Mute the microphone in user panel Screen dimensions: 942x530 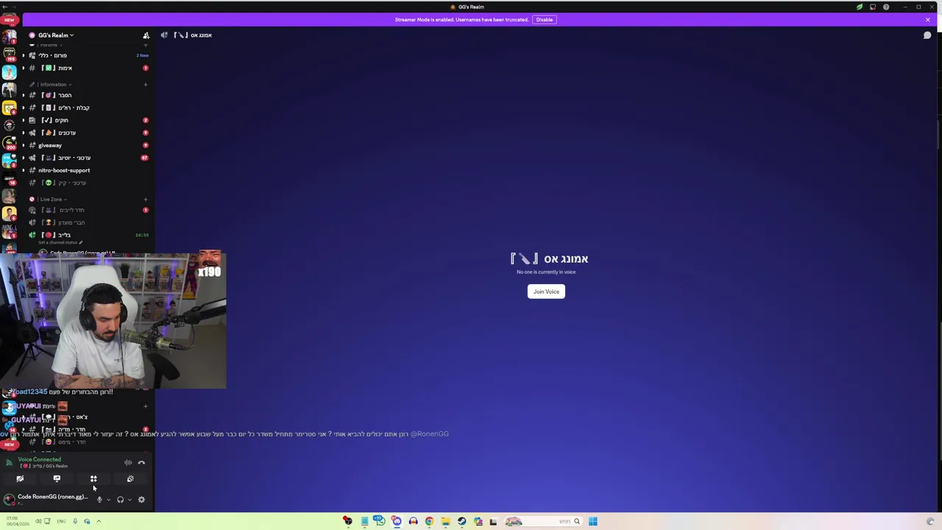99,500
